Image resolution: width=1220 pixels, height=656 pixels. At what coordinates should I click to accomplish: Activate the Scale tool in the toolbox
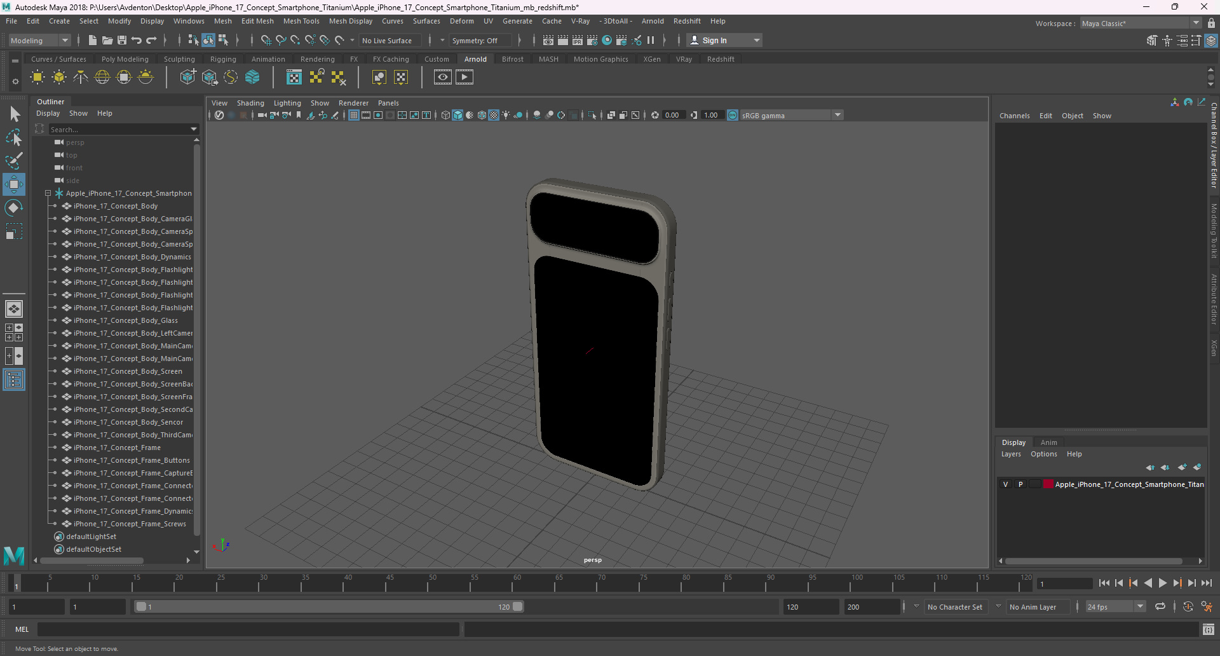[x=14, y=231]
